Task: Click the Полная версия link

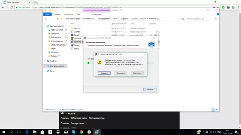Action: click(x=97, y=118)
